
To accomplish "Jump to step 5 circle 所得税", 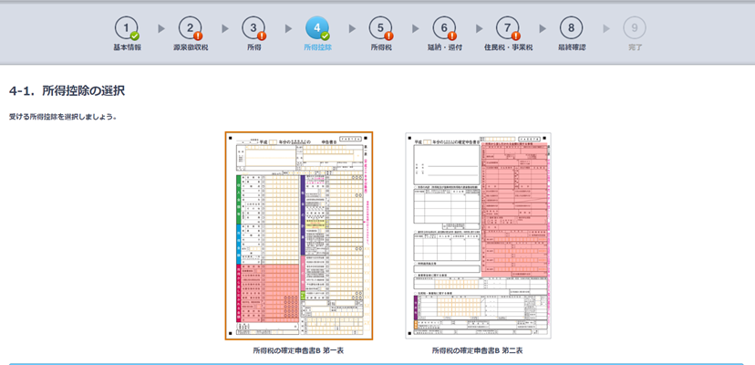I will (381, 27).
